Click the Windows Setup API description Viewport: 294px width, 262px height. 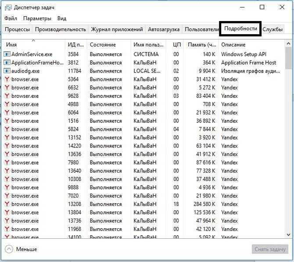(244, 54)
